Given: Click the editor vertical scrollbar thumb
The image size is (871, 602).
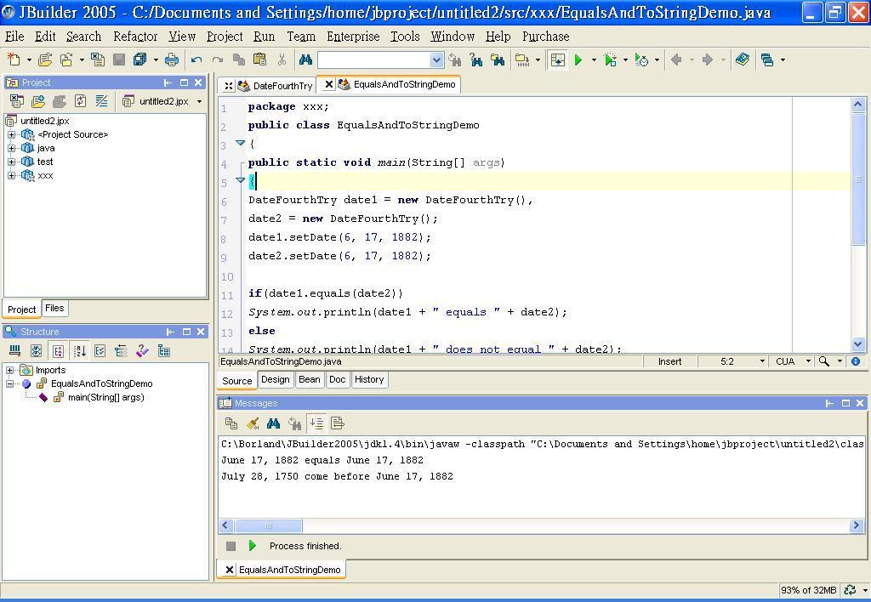Looking at the screenshot, I should (858, 178).
